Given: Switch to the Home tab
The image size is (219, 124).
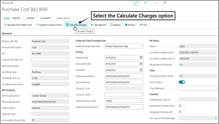Looking at the screenshot, I should (7, 18).
